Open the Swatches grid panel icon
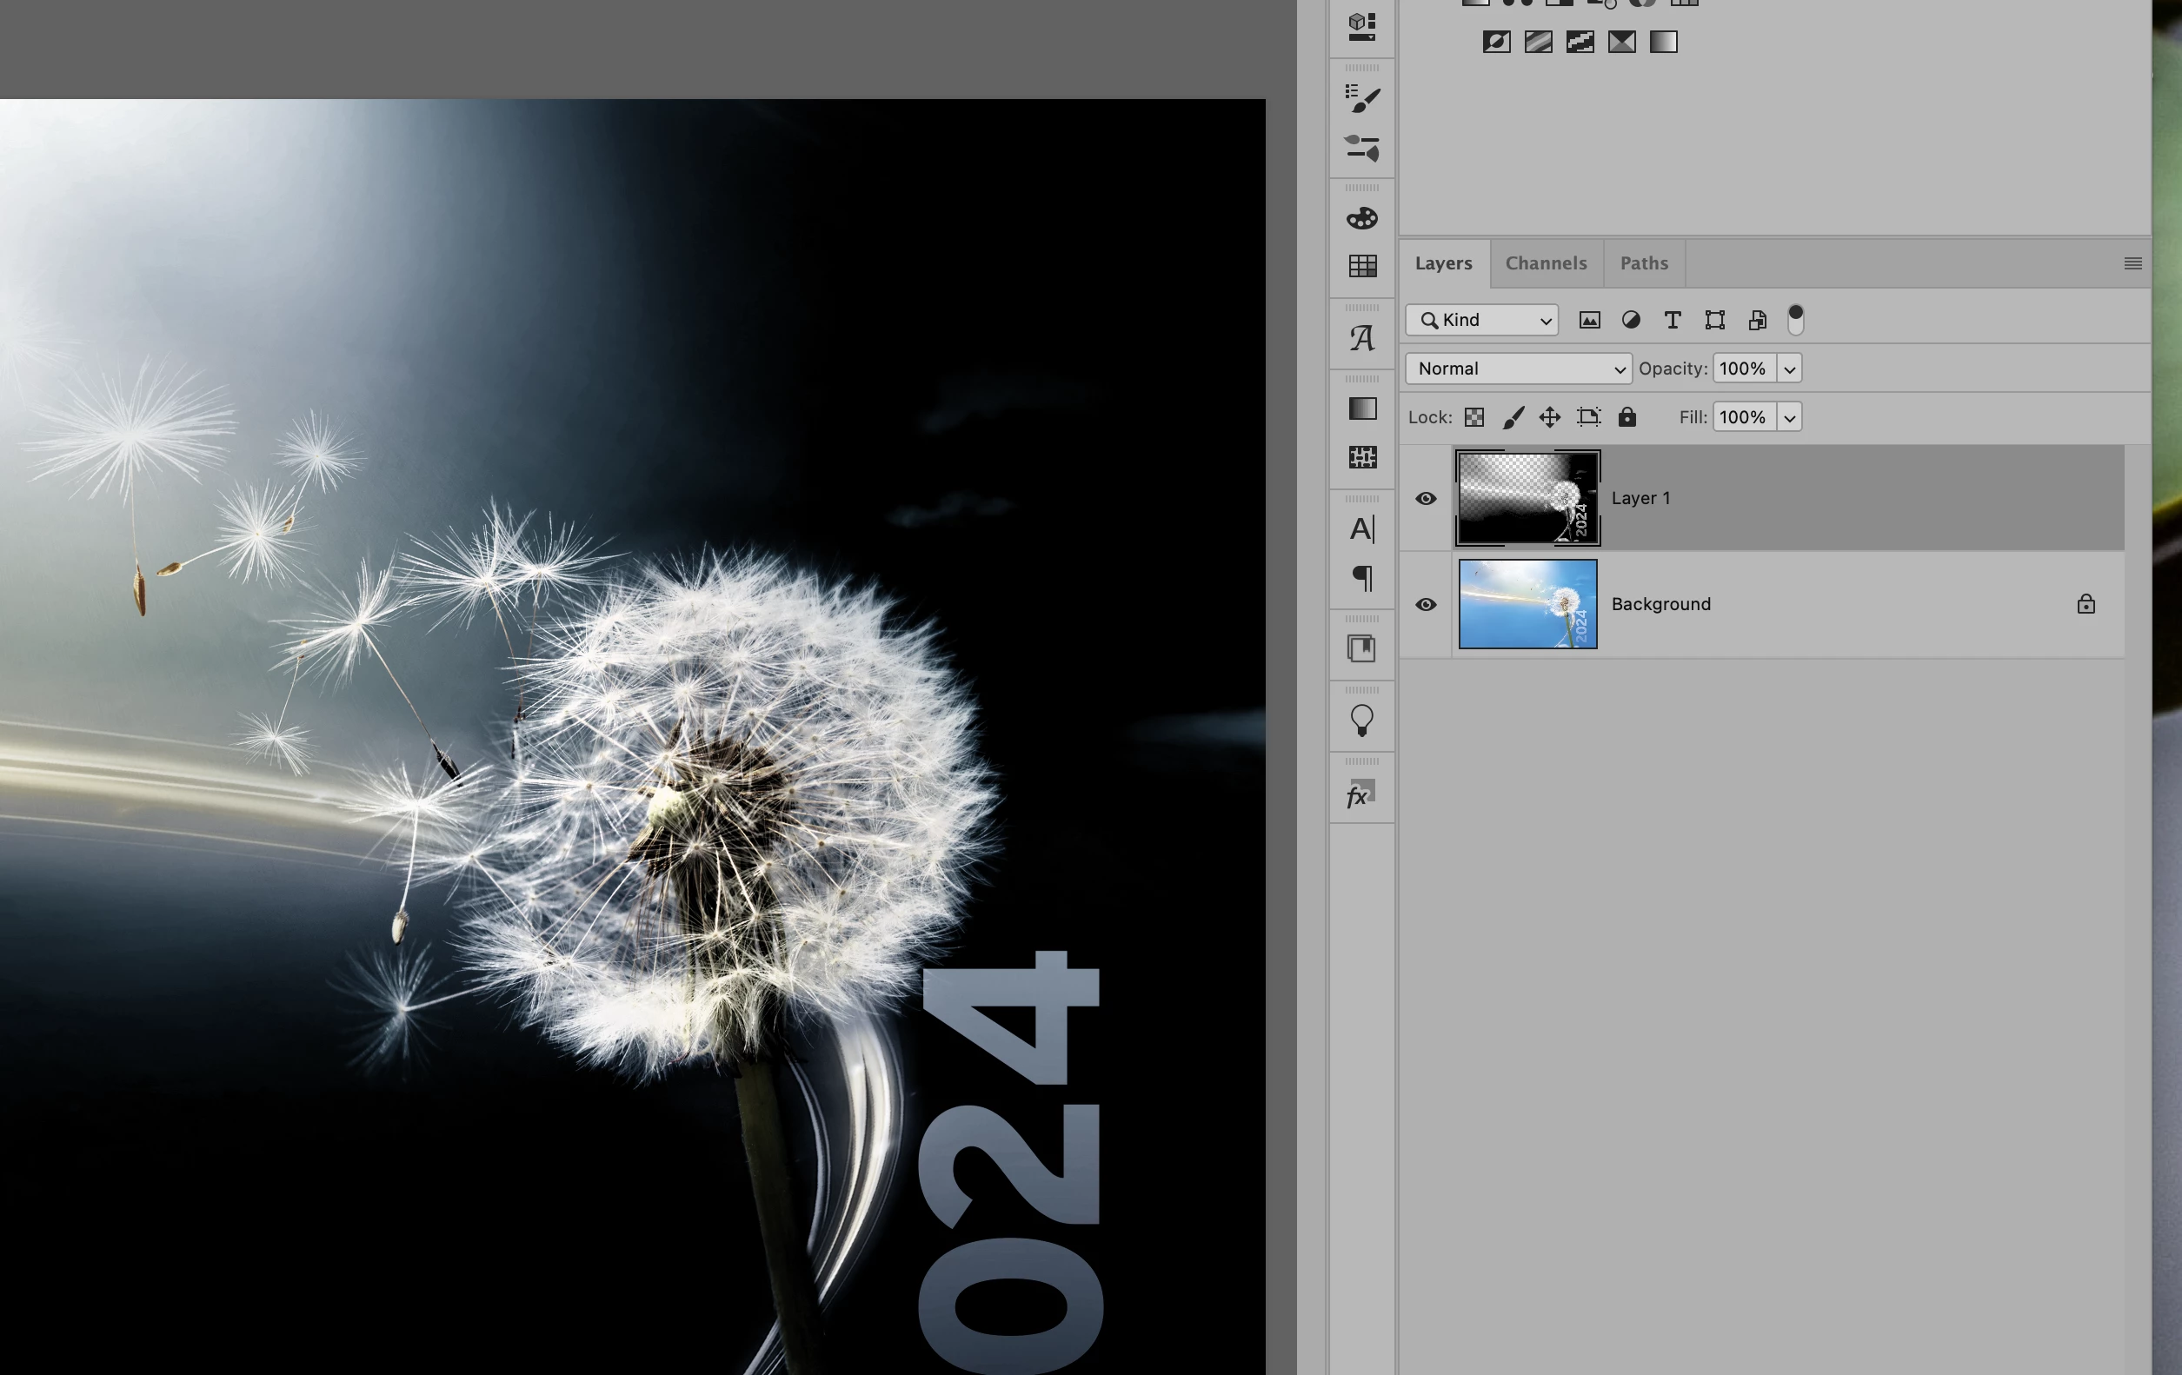Viewport: 2182px width, 1375px height. 1362,266
